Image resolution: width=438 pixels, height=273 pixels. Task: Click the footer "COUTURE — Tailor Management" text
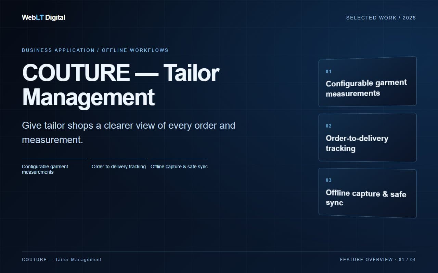pos(62,260)
